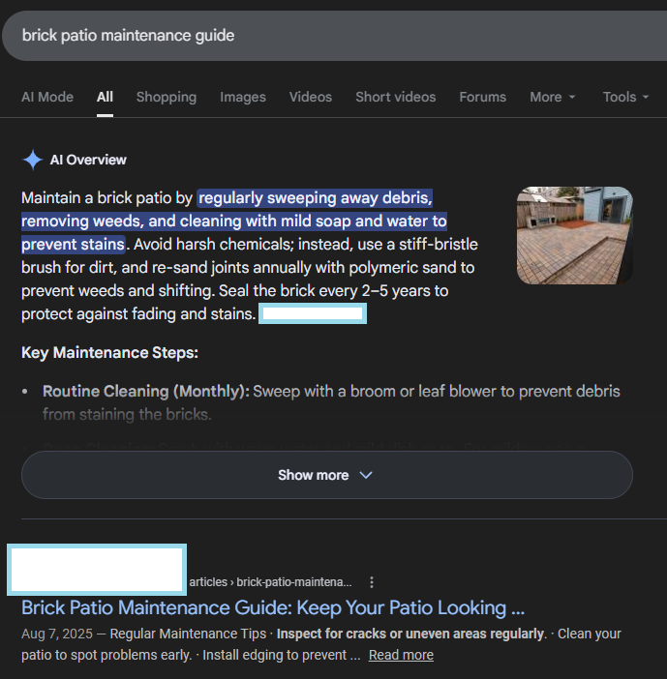Click the Read more link in the snippet
This screenshot has height=679, width=667.
tap(401, 655)
